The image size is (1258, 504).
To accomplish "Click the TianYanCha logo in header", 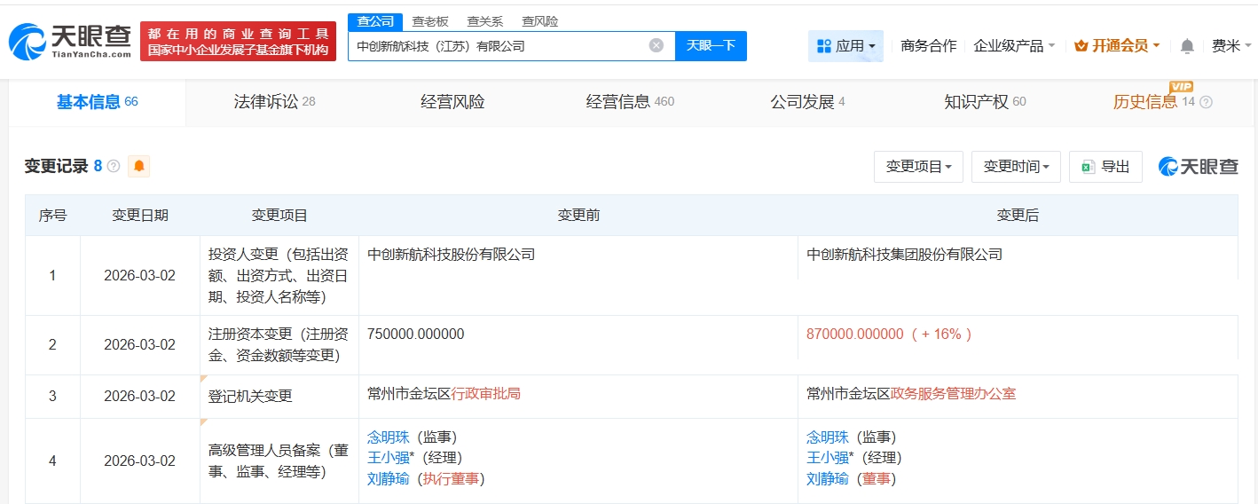I will tap(69, 41).
